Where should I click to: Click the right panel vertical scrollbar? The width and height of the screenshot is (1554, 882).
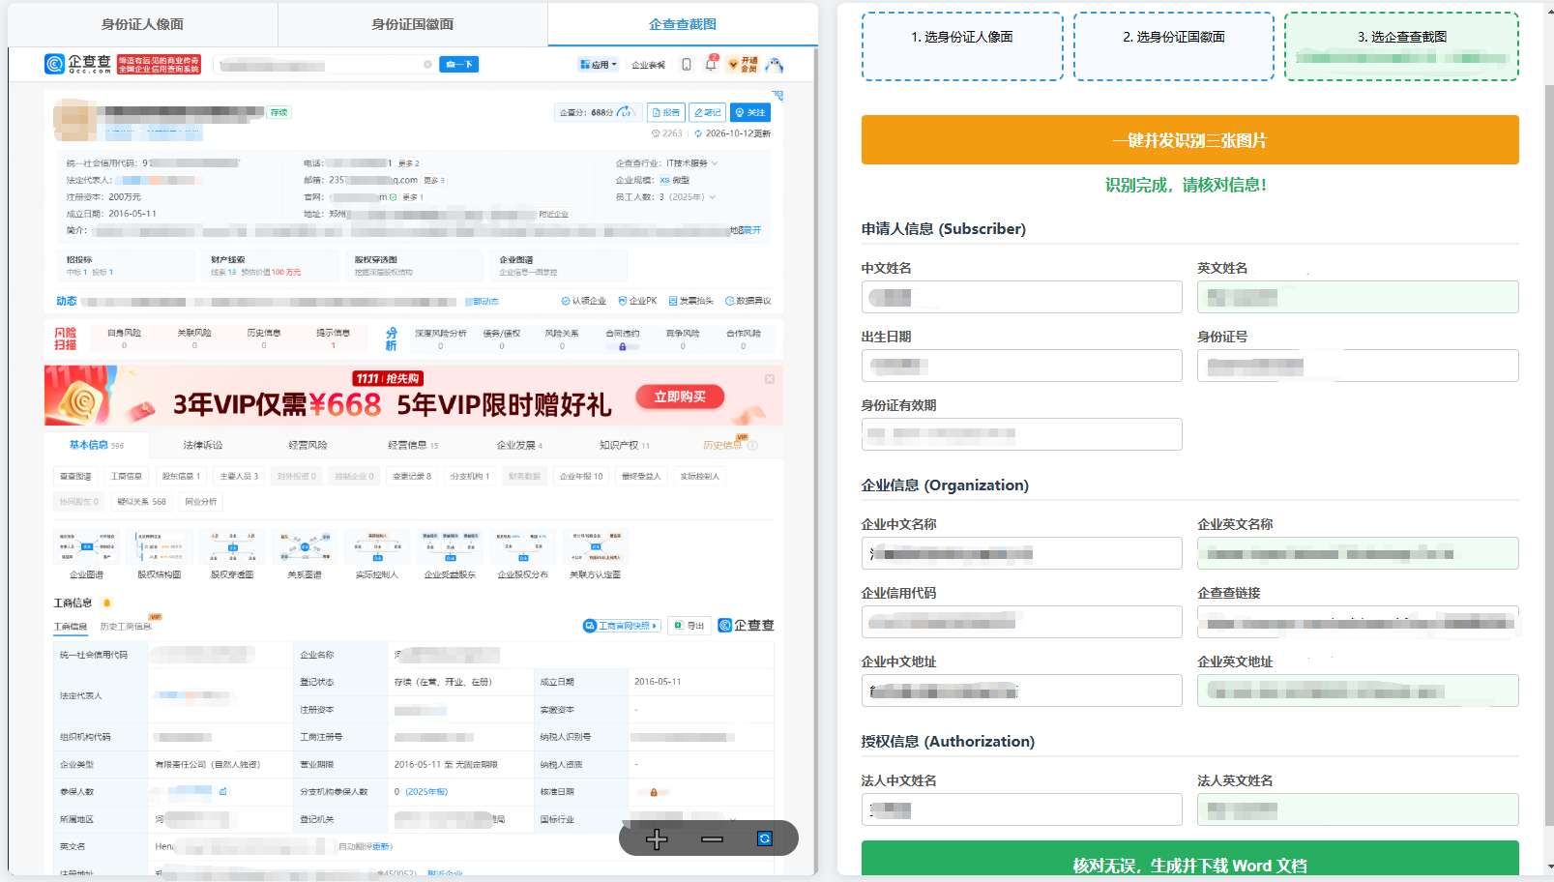click(1548, 455)
